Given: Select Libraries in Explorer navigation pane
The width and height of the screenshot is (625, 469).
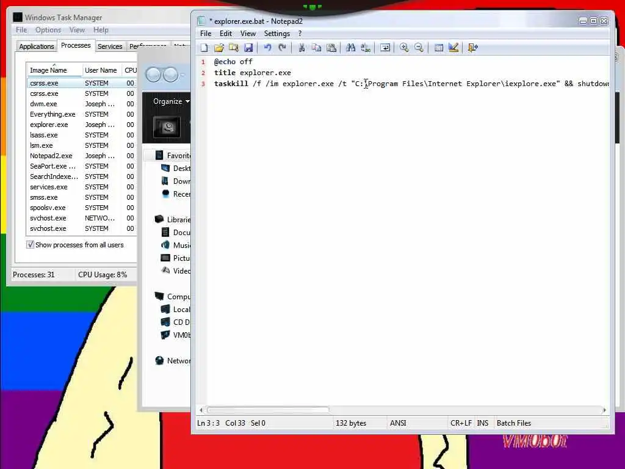Looking at the screenshot, I should (x=173, y=219).
